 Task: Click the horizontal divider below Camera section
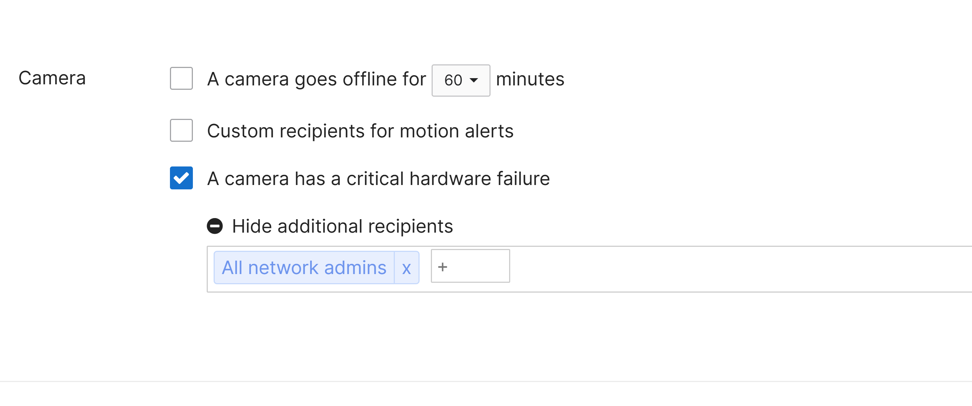[486, 381]
